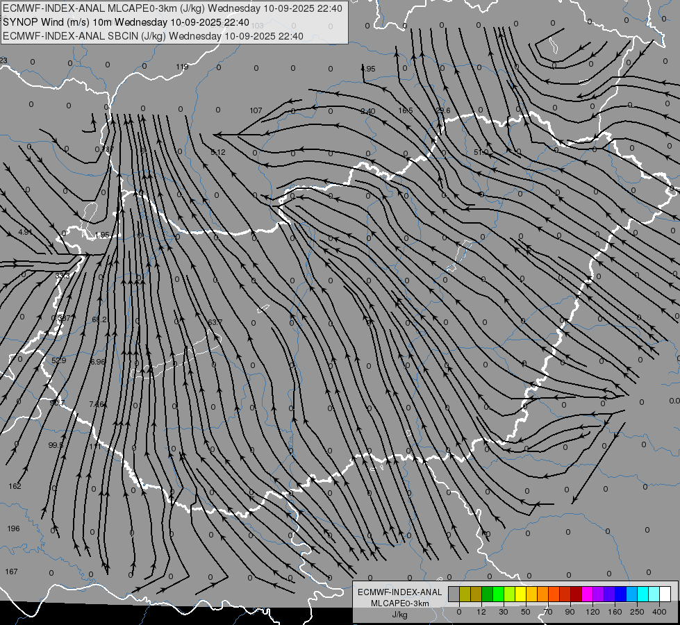Screen dimensions: 680x625
Task: Select the magenta swatch in the legend
Action: [x=587, y=594]
